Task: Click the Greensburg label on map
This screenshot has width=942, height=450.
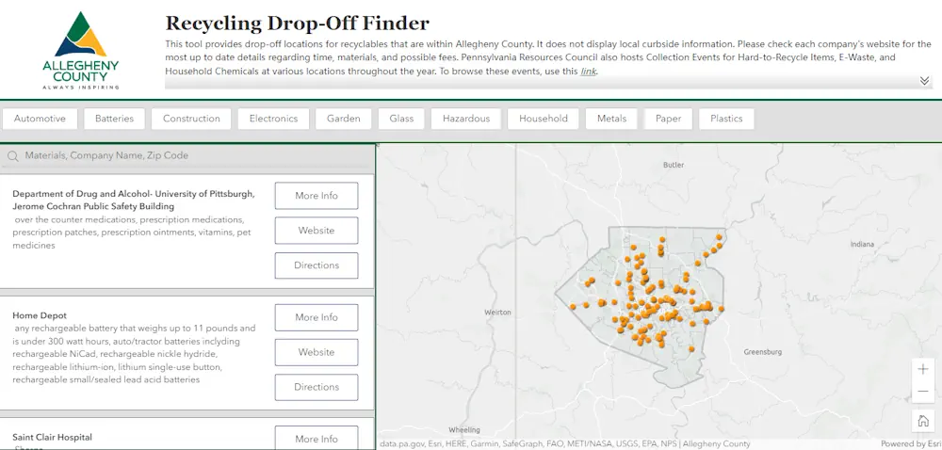Action: [x=762, y=352]
